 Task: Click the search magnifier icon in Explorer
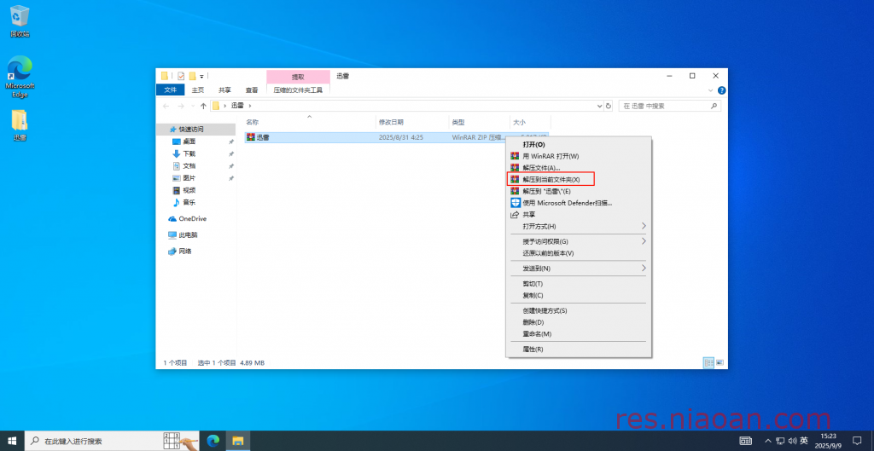(714, 106)
